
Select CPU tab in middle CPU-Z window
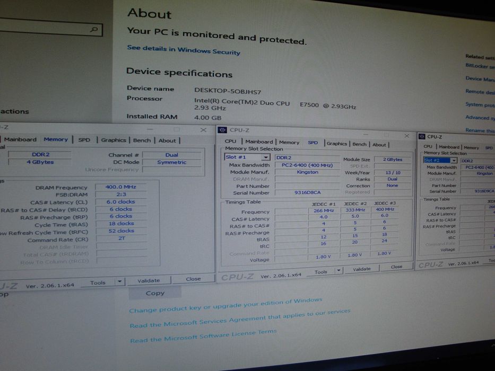tap(230, 142)
